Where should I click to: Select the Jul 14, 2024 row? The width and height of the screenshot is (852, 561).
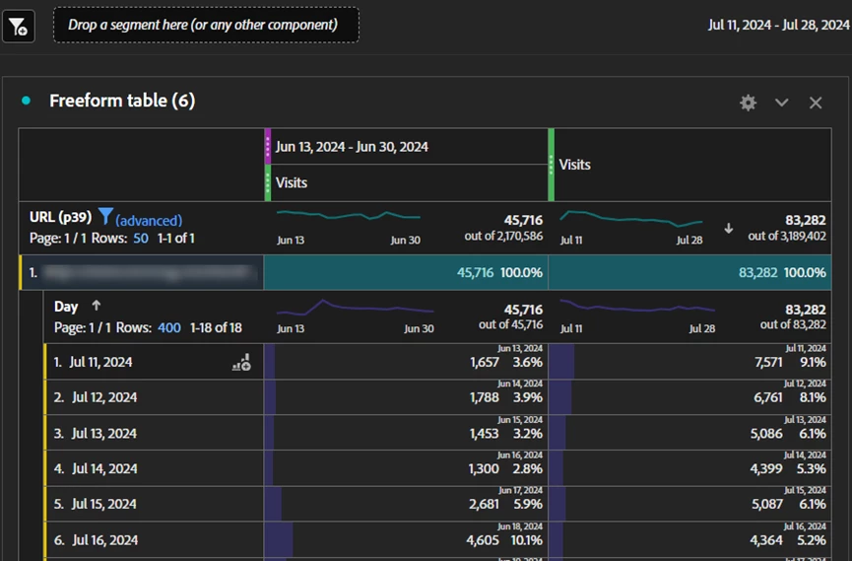coord(154,468)
